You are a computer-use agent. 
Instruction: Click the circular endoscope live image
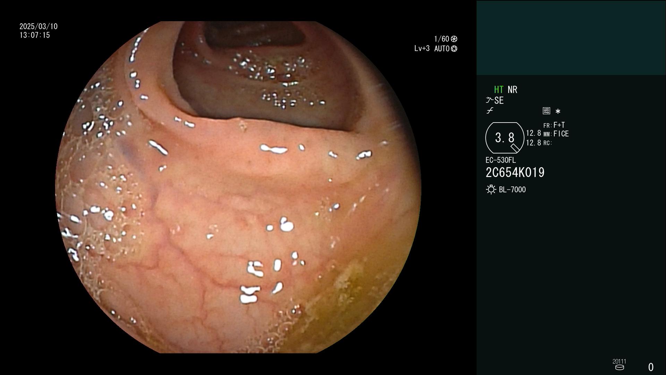[238, 187]
